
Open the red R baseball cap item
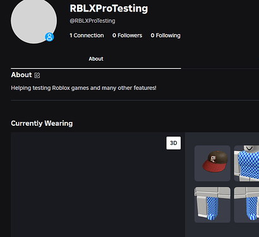click(x=212, y=163)
